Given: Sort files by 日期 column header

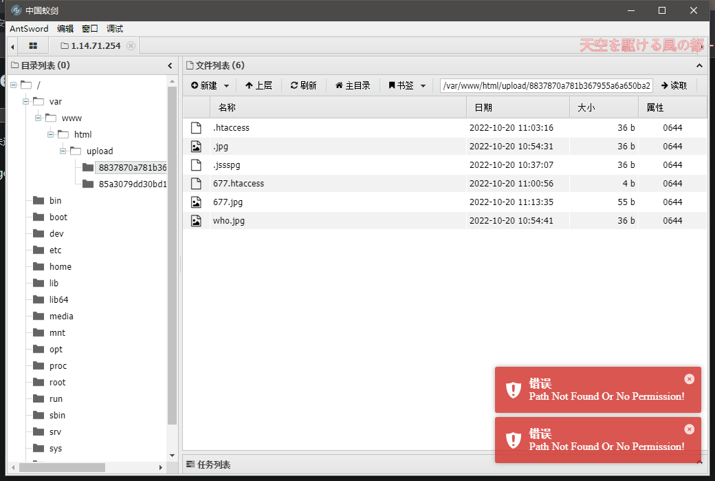Looking at the screenshot, I should click(x=517, y=108).
